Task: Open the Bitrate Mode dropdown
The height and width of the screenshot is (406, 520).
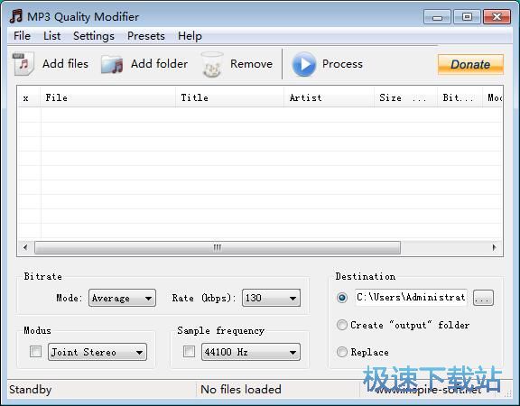Action: pyautogui.click(x=122, y=298)
